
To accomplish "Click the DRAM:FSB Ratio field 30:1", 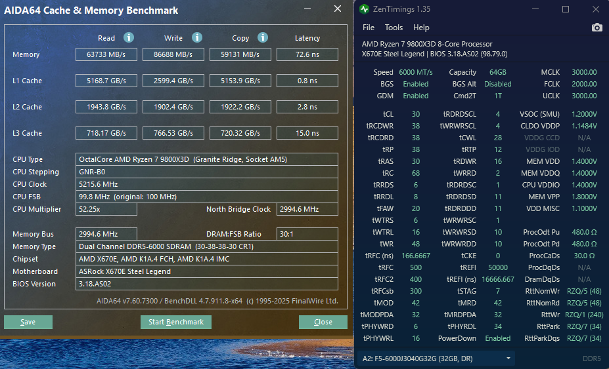I will (307, 234).
